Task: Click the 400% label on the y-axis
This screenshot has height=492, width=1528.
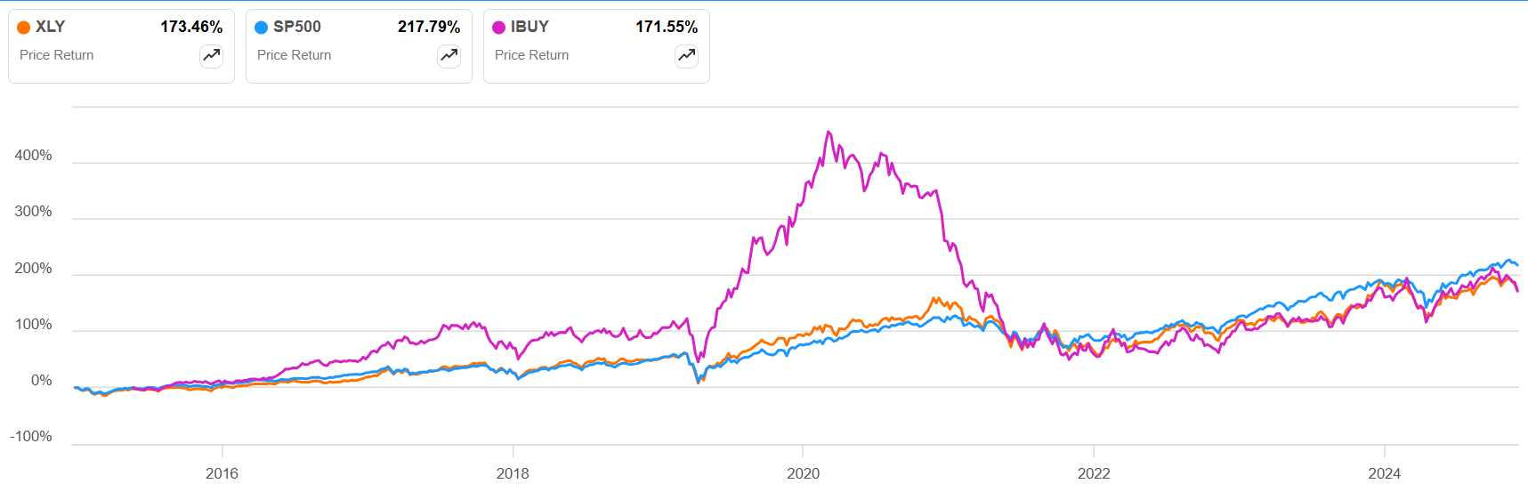Action: 34,156
